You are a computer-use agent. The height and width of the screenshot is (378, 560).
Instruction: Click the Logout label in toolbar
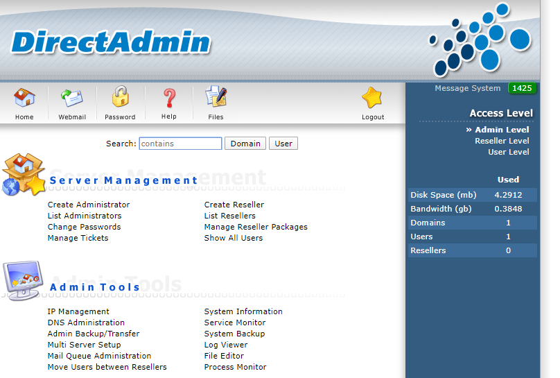(373, 117)
